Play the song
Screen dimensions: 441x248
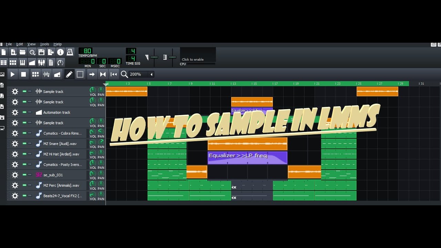coord(13,74)
